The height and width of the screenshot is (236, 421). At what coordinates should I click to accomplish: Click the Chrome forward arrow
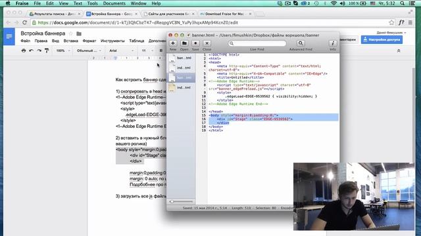(x=16, y=23)
